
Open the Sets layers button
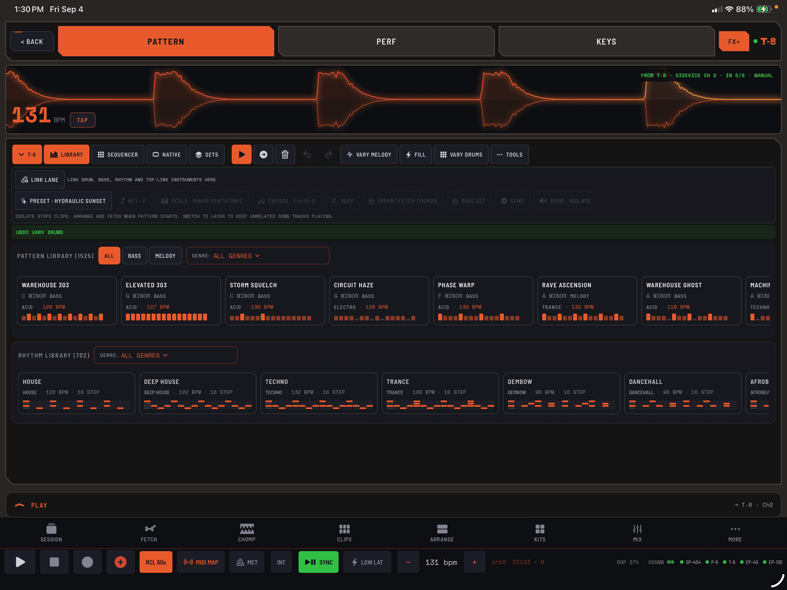point(207,154)
